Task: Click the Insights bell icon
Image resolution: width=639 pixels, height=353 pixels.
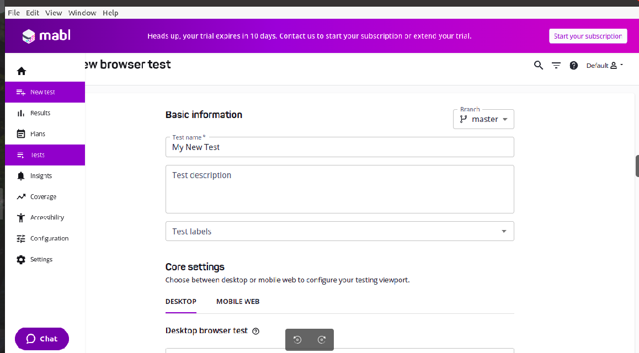Action: click(x=21, y=176)
